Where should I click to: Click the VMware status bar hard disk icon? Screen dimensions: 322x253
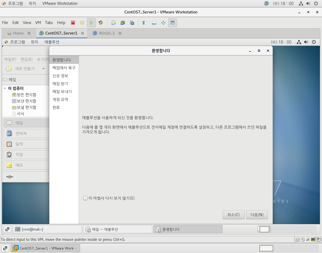point(297,240)
